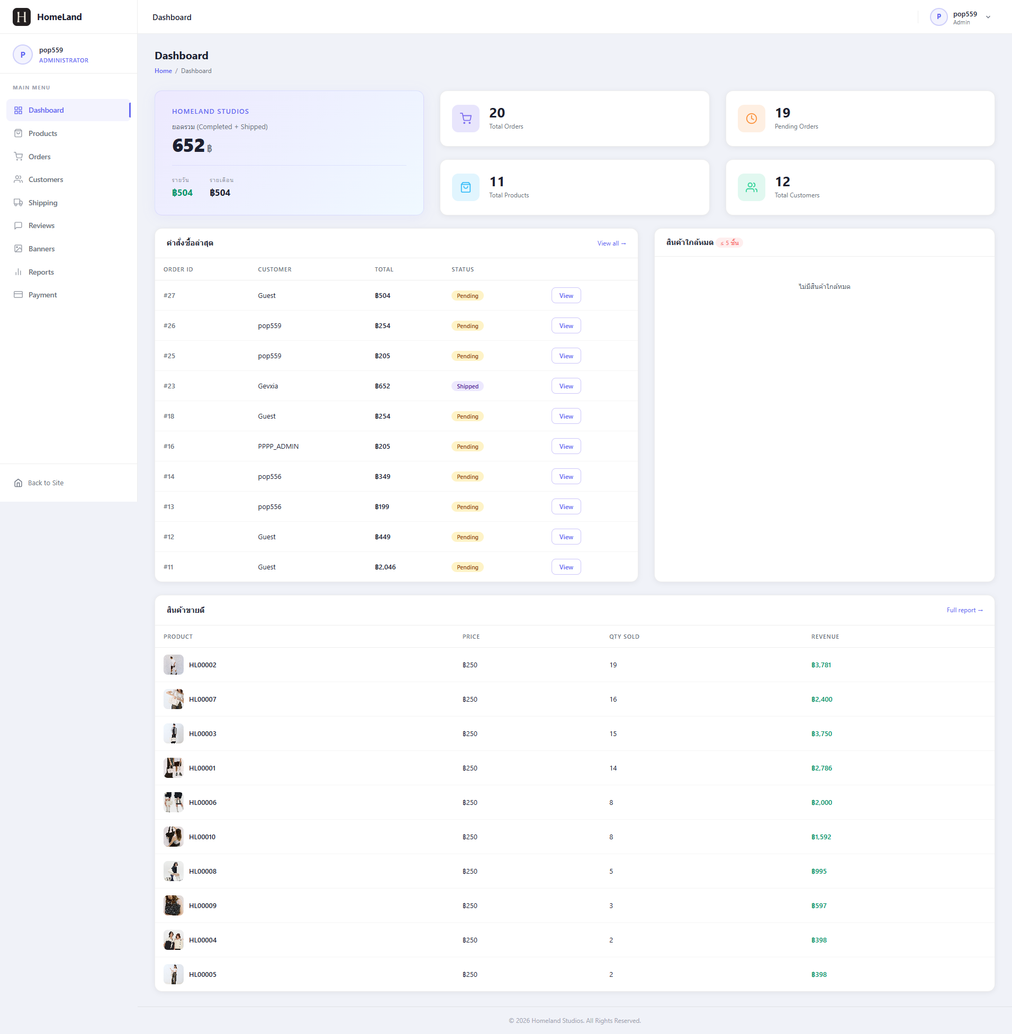
Task: Click View for order #13
Action: [566, 507]
